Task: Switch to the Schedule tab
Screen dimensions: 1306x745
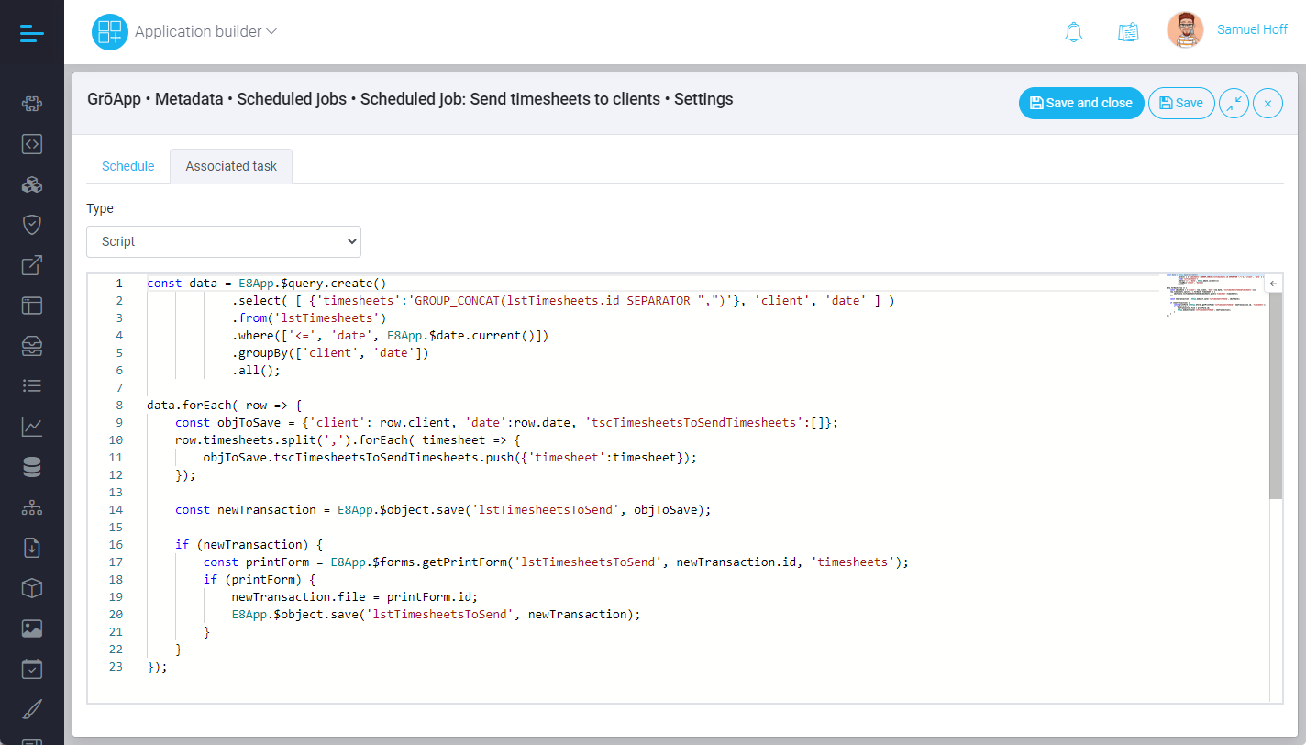Action: point(127,166)
